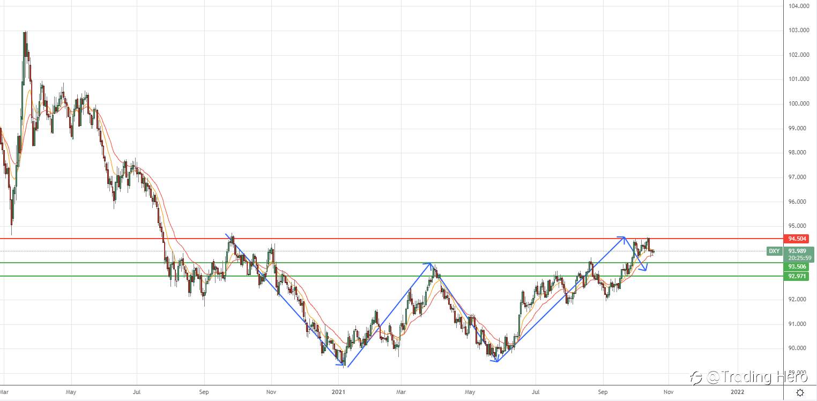Select the green 93.506 price label
817x401 pixels.
pos(796,266)
